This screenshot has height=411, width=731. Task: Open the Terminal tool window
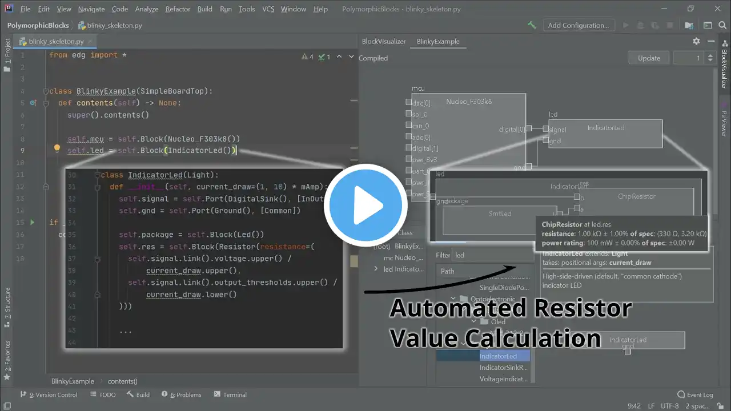point(230,394)
